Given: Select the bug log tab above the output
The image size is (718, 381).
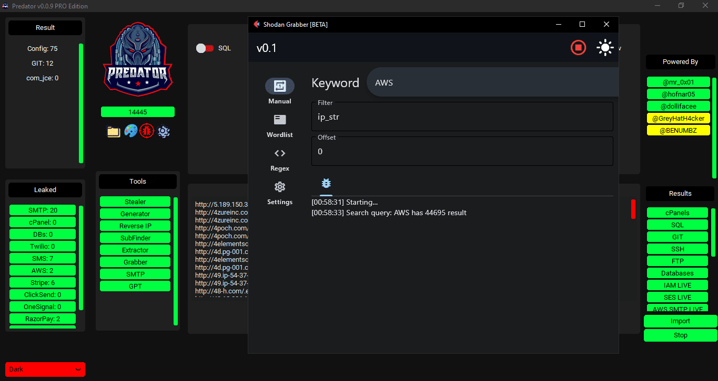Looking at the screenshot, I should (326, 184).
